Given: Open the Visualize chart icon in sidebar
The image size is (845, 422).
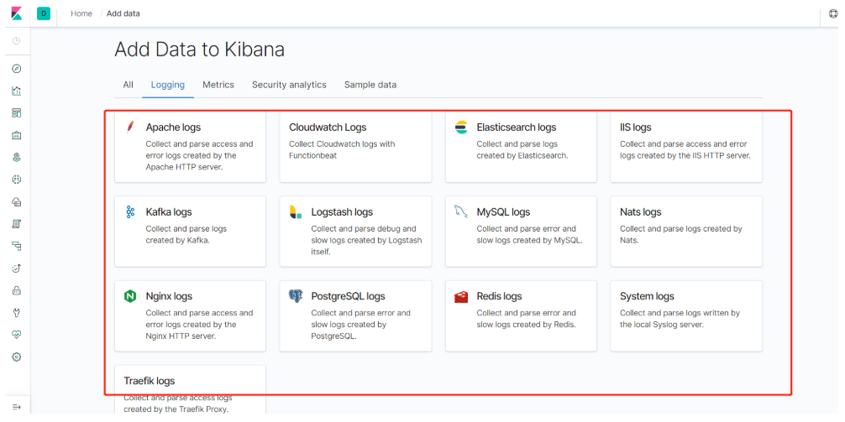Looking at the screenshot, I should (16, 91).
